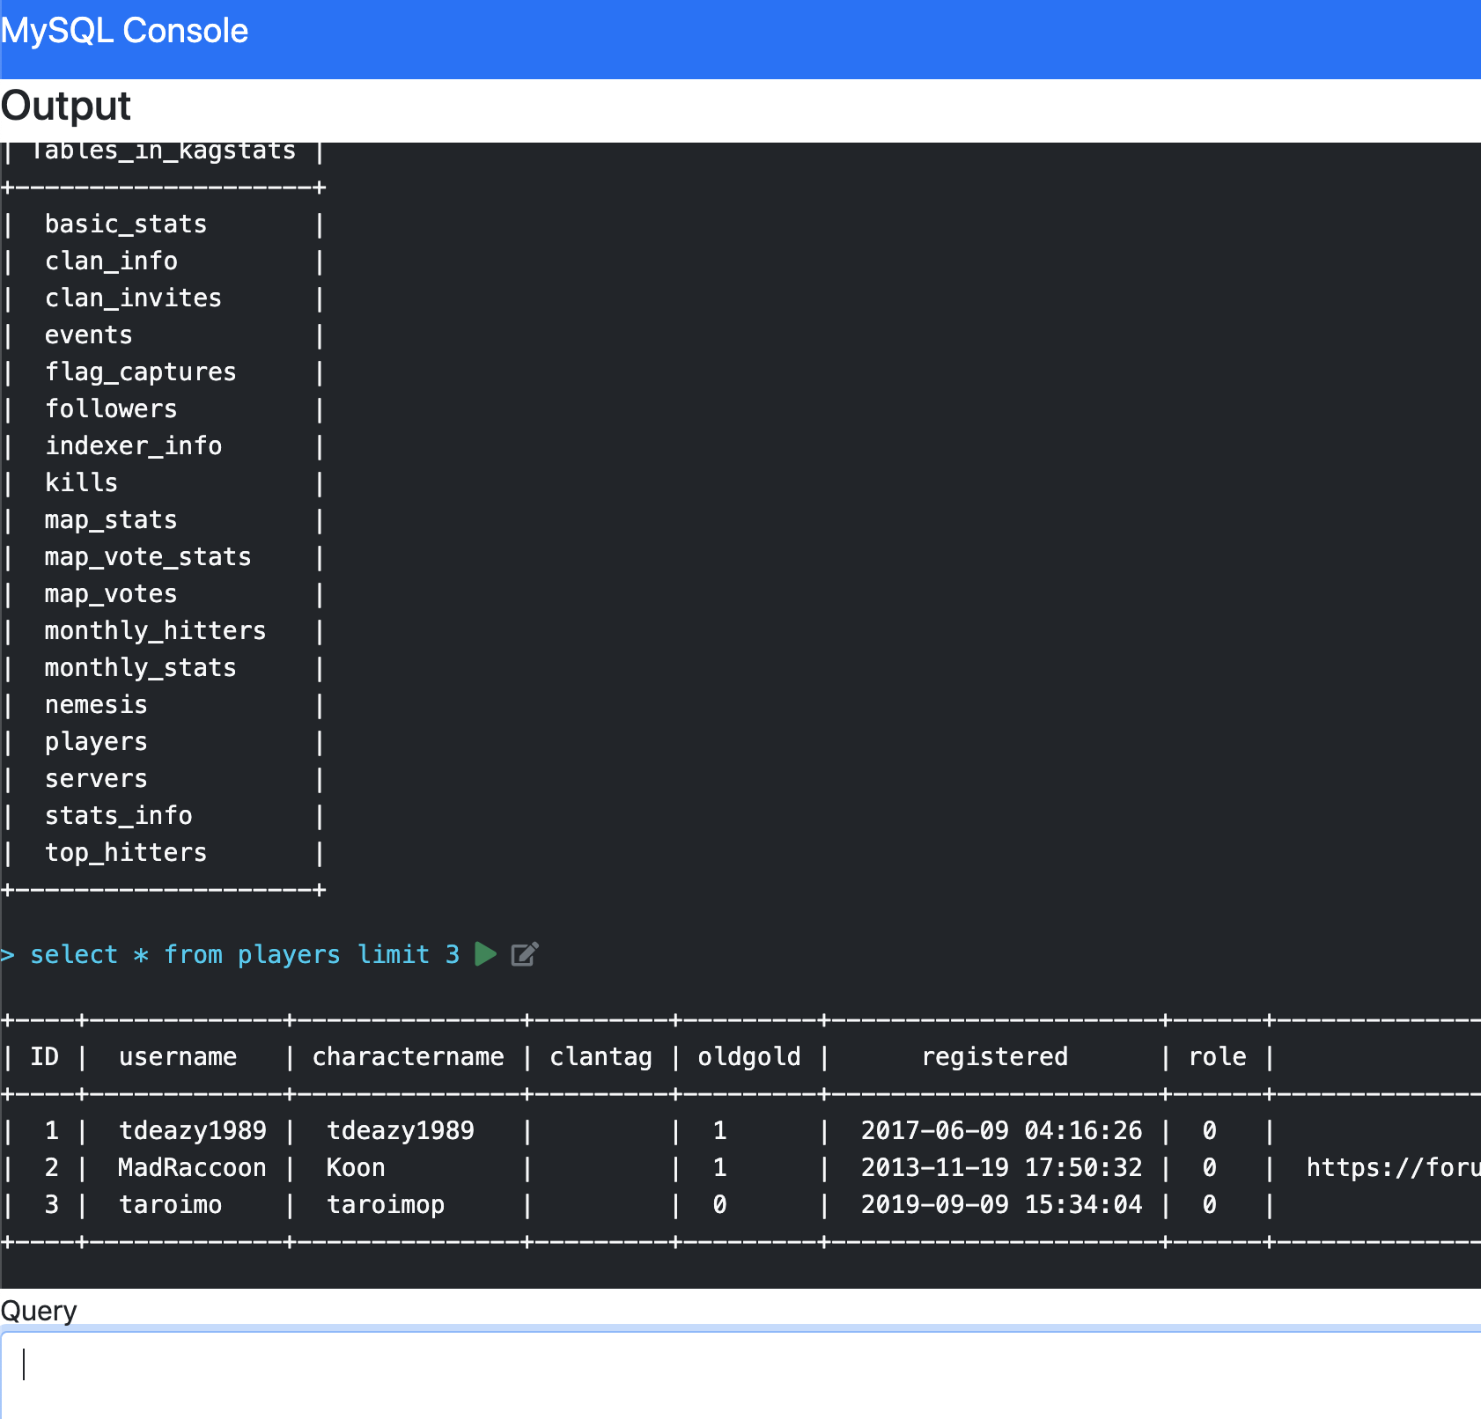Viewport: 1481px width, 1419px height.
Task: Click registered date 2013-11-19 17:50:32
Action: [x=1002, y=1168]
